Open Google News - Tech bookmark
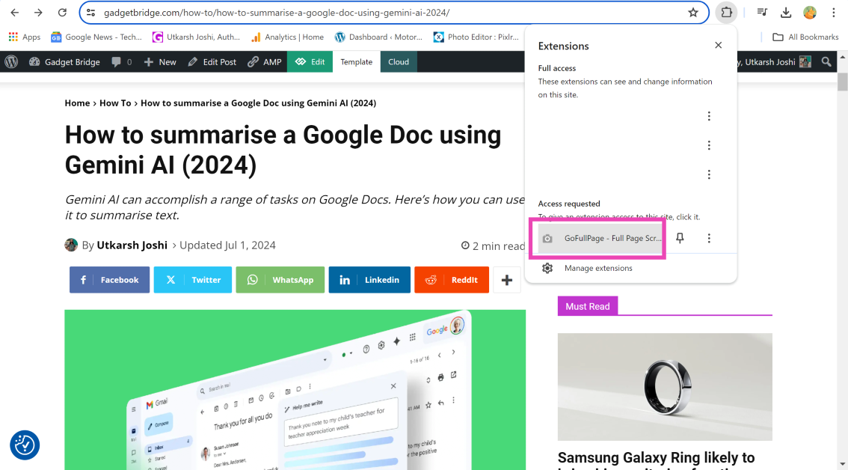The width and height of the screenshot is (848, 470). tap(96, 37)
